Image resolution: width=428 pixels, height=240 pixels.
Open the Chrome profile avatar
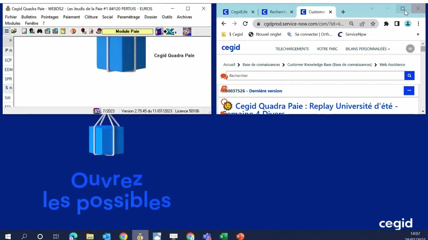pyautogui.click(x=408, y=24)
